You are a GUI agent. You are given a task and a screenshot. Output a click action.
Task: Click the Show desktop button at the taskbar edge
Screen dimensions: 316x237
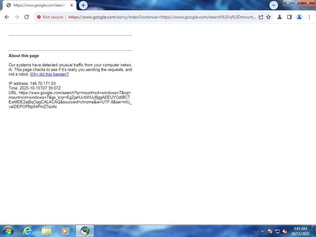pos(314,231)
